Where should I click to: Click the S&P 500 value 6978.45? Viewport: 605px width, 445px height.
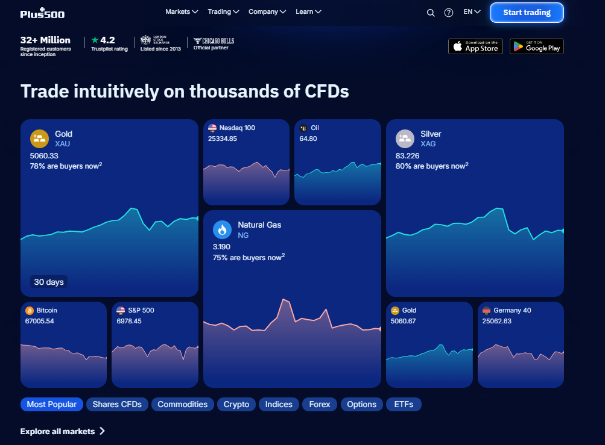(129, 321)
